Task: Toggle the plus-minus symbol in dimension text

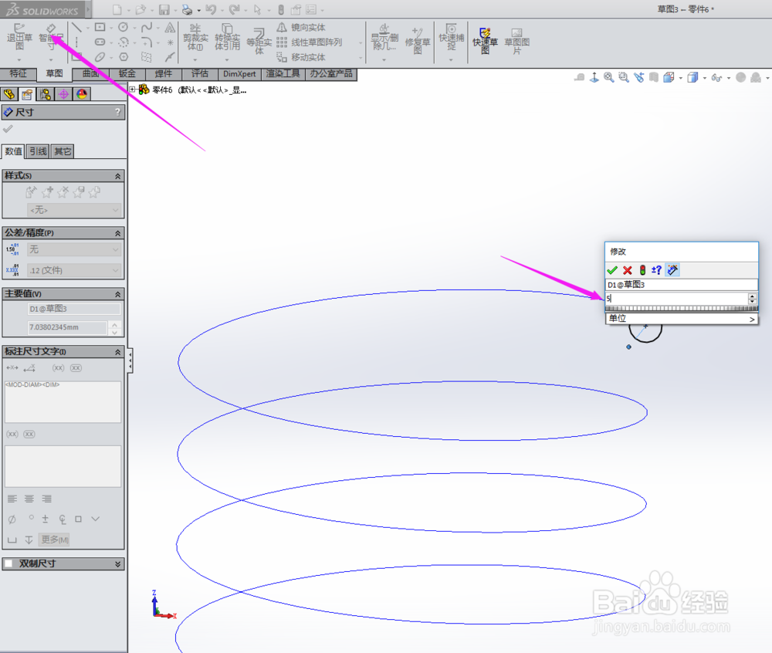Action: point(45,519)
